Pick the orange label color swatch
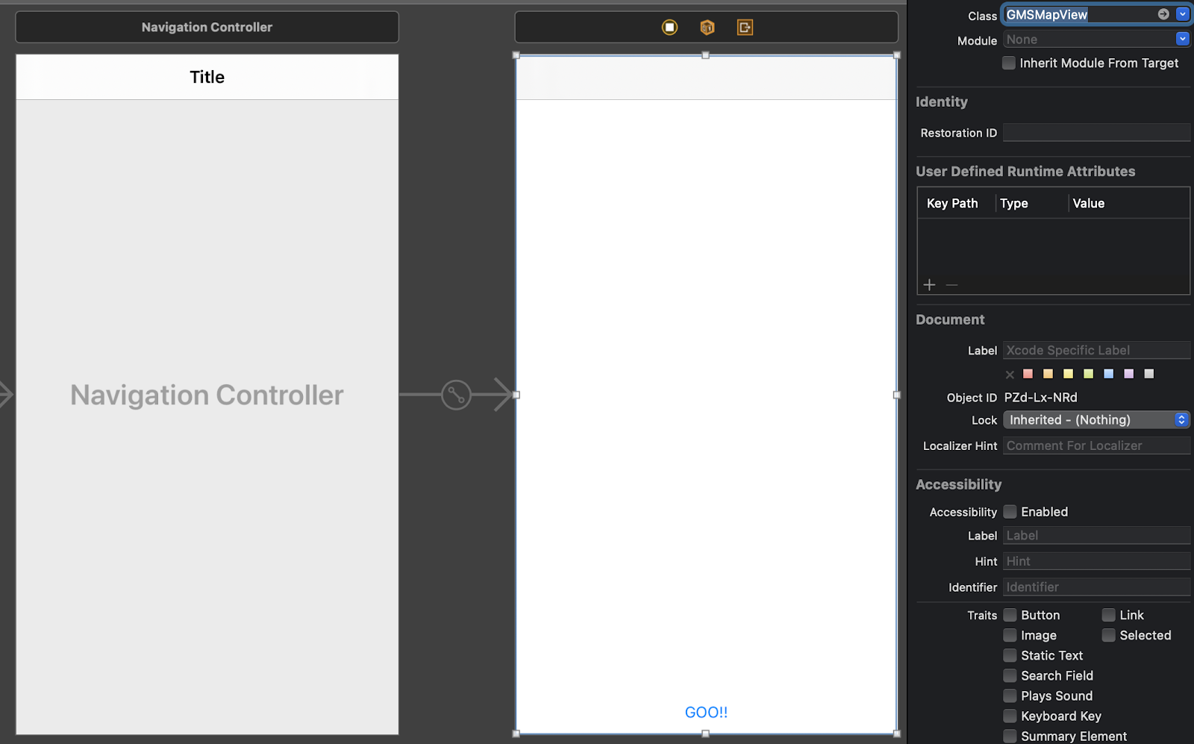Screen dimensions: 1194x744 point(1048,374)
